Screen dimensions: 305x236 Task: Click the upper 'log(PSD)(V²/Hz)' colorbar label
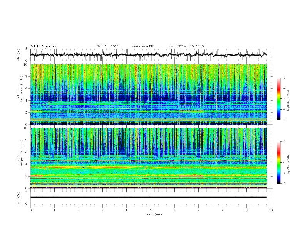pos(288,100)
